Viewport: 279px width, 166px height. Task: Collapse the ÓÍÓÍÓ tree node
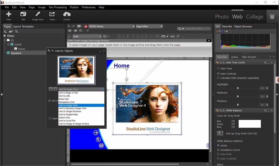[x=8, y=44]
